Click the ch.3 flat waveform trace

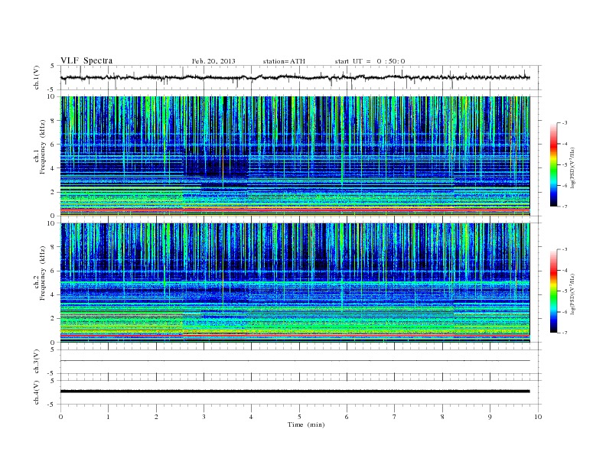pos(295,361)
